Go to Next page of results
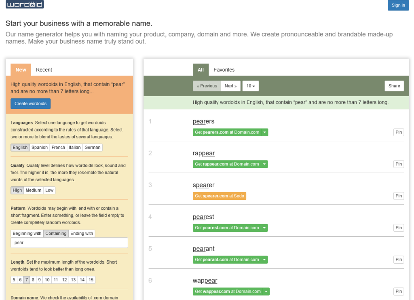414x300 pixels. pyautogui.click(x=230, y=86)
